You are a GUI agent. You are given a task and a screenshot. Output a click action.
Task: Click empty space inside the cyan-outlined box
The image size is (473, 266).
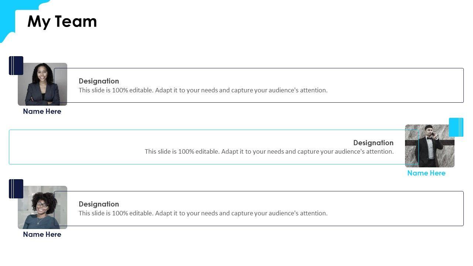pyautogui.click(x=74, y=147)
